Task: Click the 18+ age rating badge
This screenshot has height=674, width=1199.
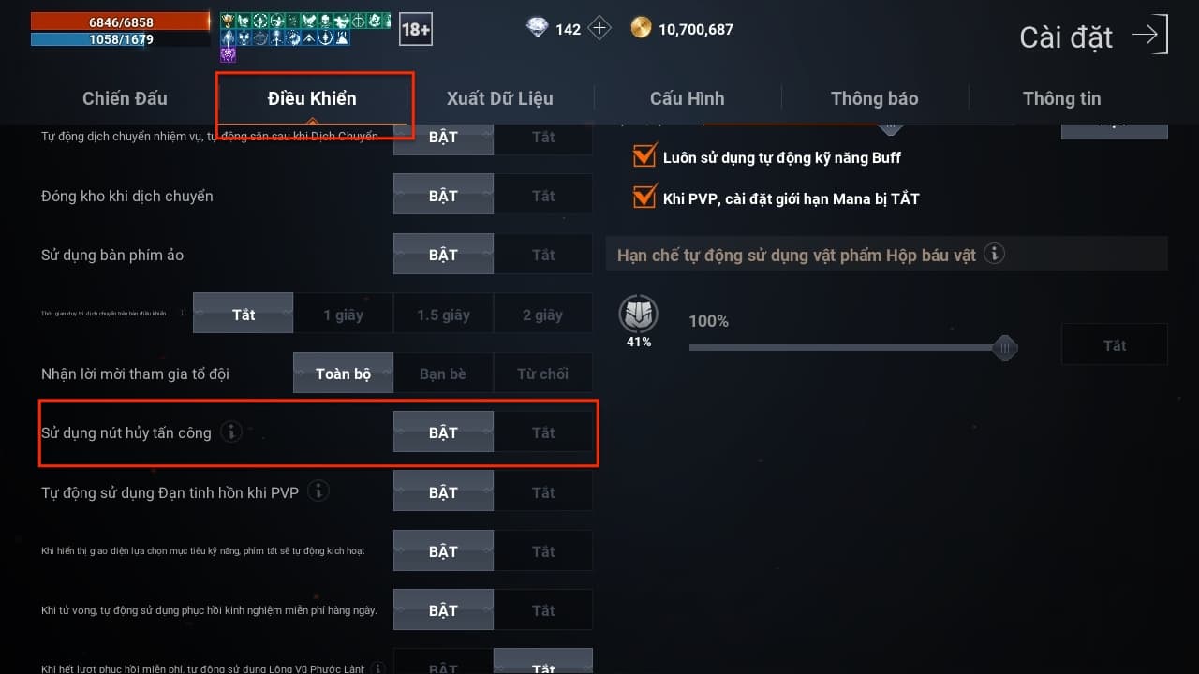Action: coord(416,30)
